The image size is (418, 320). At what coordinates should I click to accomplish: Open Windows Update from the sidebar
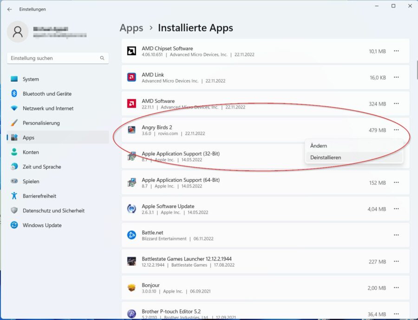41,225
